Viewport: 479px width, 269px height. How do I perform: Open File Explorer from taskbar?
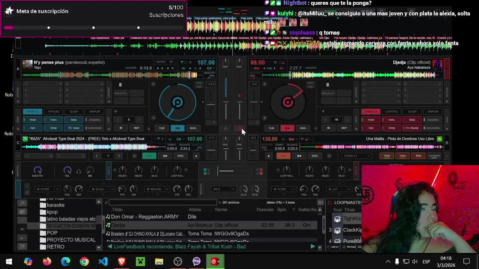[159, 261]
